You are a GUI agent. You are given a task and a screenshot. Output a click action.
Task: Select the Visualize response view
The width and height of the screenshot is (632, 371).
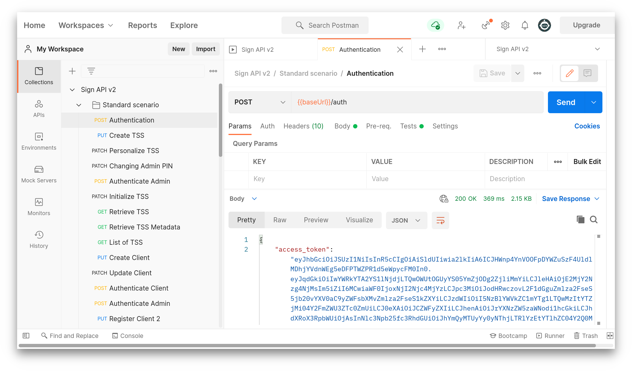(359, 220)
